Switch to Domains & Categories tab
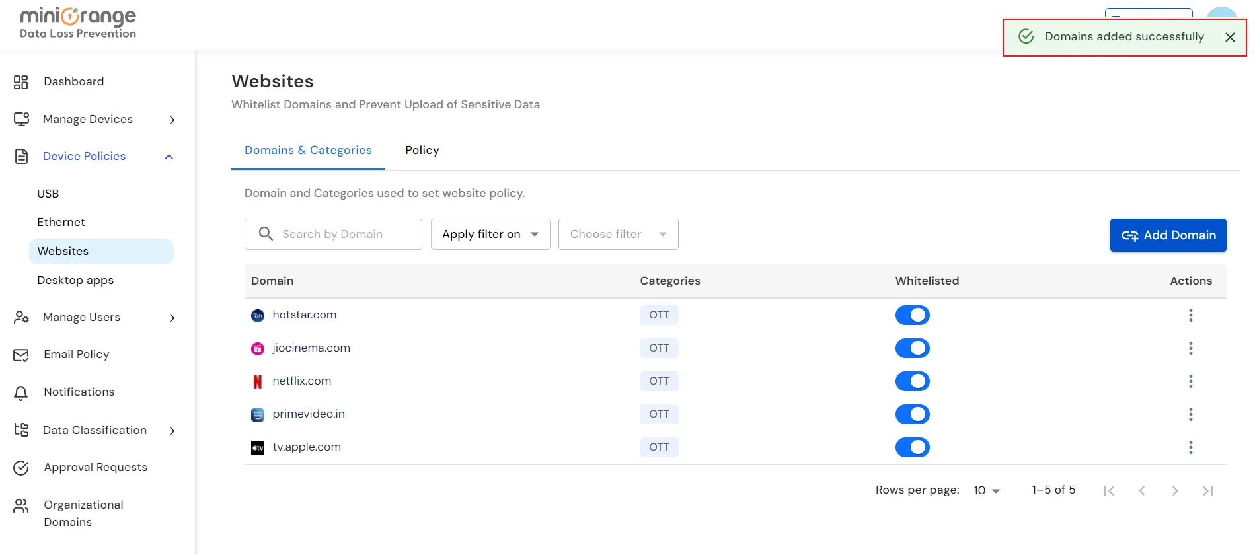The height and width of the screenshot is (555, 1255). click(x=308, y=150)
